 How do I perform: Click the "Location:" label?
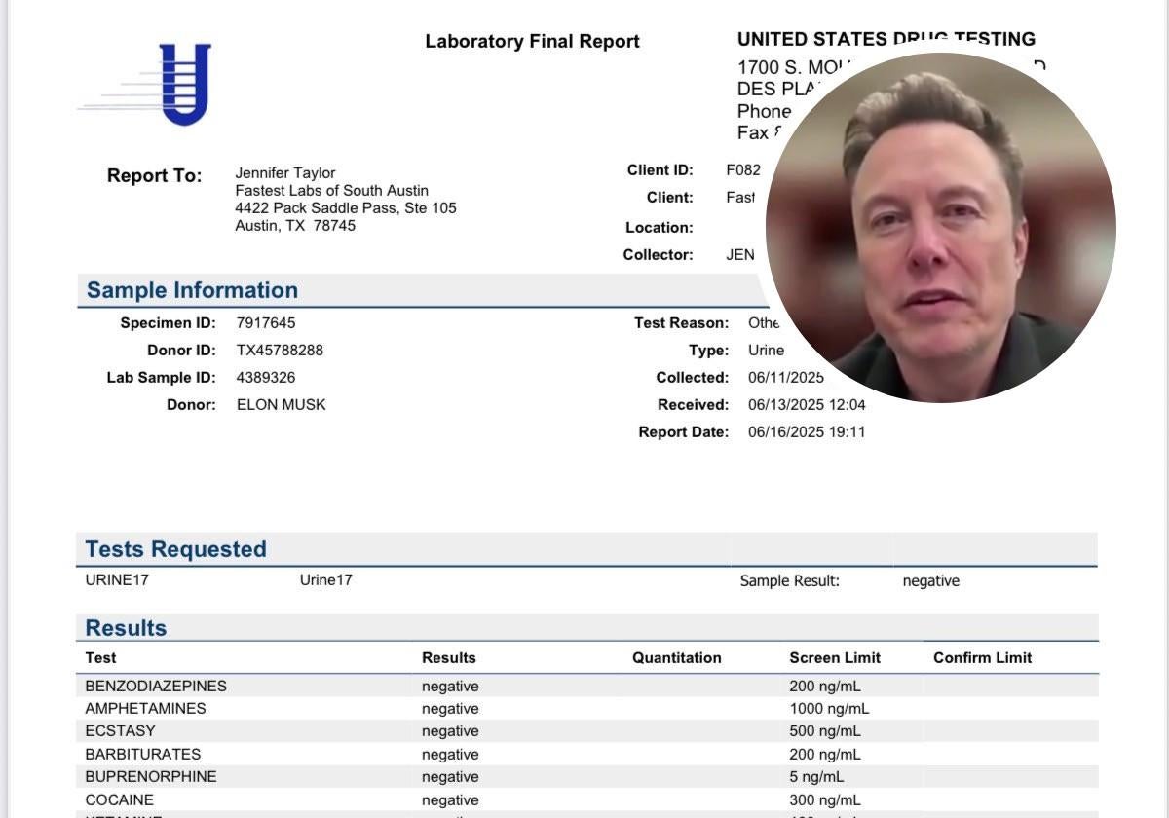coord(660,228)
